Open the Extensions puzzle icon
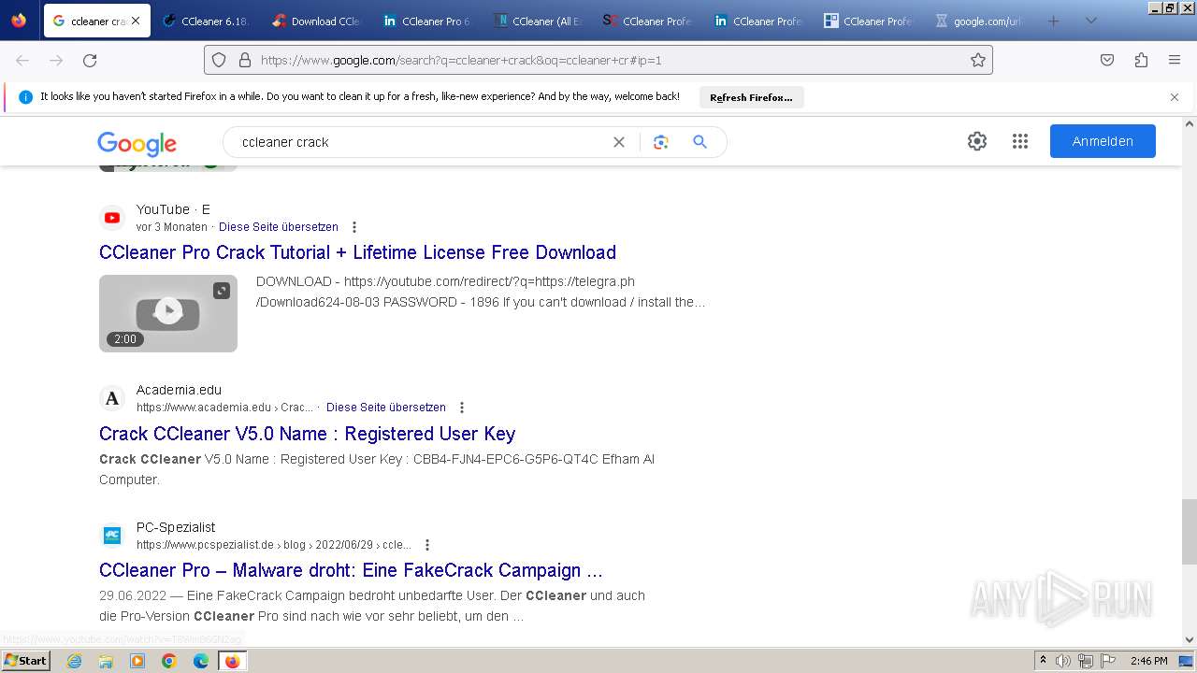This screenshot has width=1197, height=673. click(1141, 60)
